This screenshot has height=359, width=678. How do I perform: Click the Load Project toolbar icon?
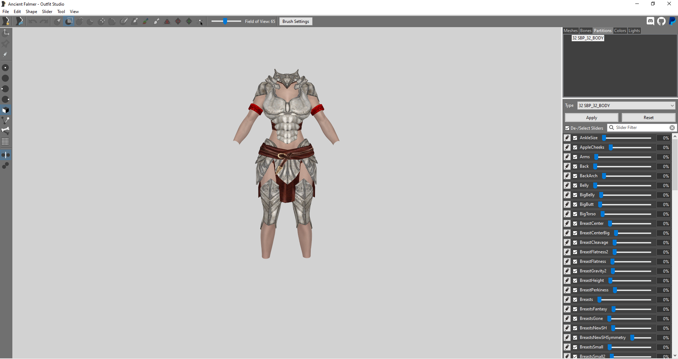19,21
